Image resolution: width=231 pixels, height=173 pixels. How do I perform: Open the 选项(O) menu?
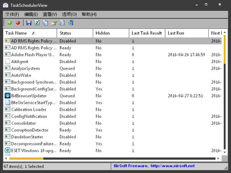click(x=69, y=15)
